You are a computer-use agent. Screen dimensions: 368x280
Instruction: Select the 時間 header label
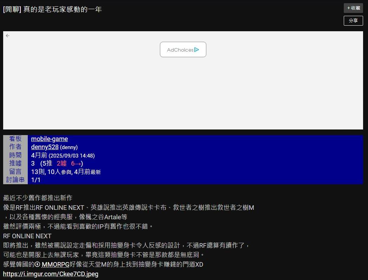(x=15, y=155)
